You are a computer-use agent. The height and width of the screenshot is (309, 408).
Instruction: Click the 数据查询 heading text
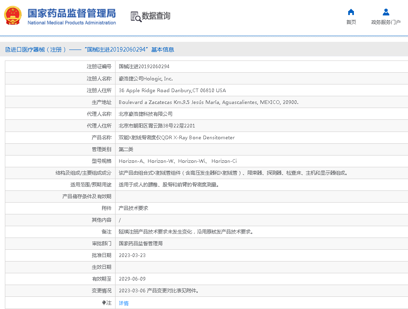coord(156,16)
